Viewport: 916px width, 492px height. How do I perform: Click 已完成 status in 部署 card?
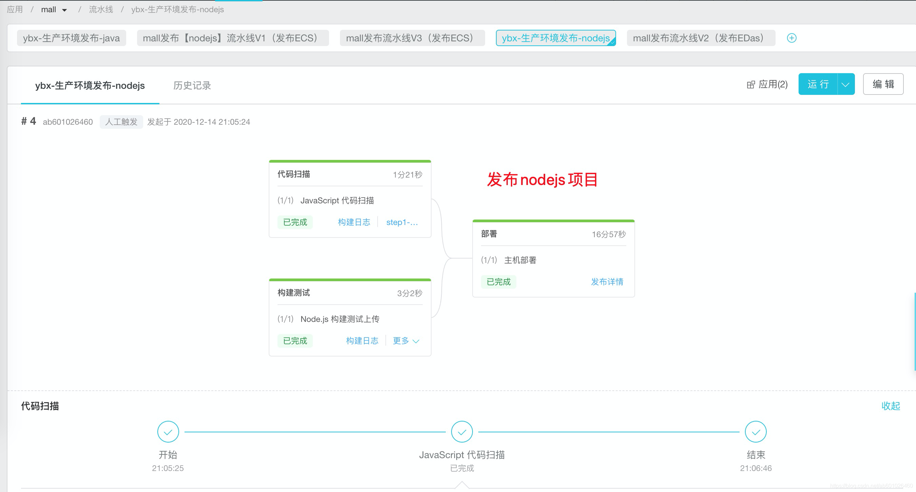(x=498, y=282)
